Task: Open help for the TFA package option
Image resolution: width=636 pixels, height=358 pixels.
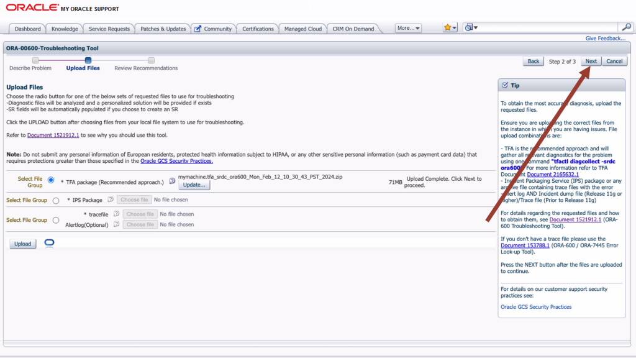Action: point(172,181)
